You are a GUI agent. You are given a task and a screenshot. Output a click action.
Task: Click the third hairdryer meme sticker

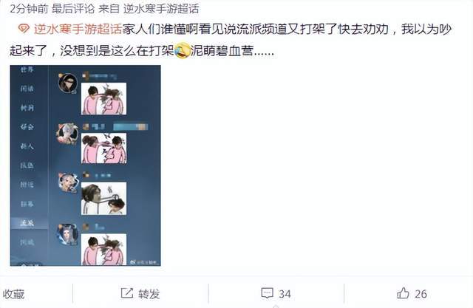103,198
